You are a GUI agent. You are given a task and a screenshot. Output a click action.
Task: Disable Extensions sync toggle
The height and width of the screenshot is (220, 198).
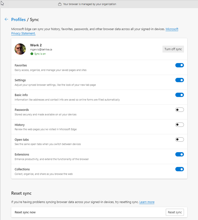click(179, 154)
